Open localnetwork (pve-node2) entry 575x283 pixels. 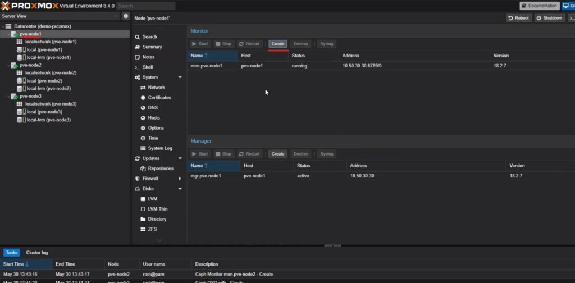51,73
